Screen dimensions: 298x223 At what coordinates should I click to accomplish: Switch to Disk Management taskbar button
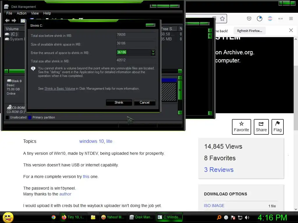(x=141, y=217)
